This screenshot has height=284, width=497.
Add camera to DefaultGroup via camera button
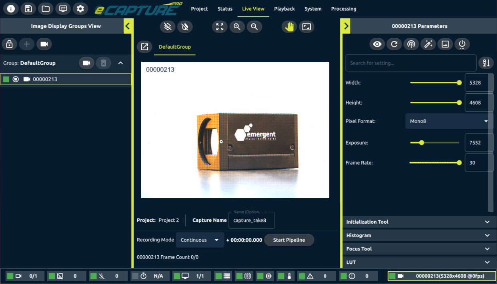[x=86, y=63]
